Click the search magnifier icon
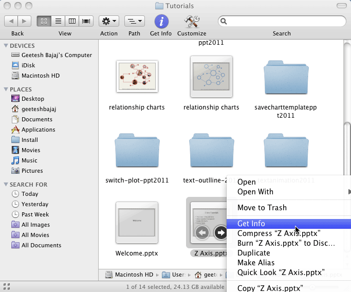 [x=224, y=21]
